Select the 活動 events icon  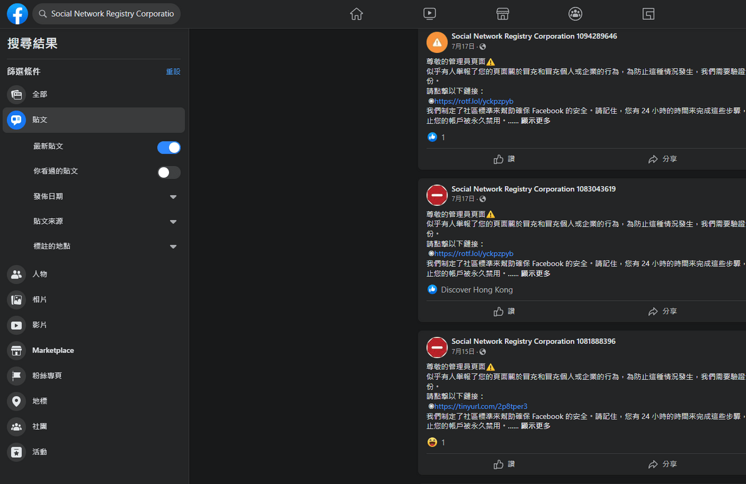point(16,452)
